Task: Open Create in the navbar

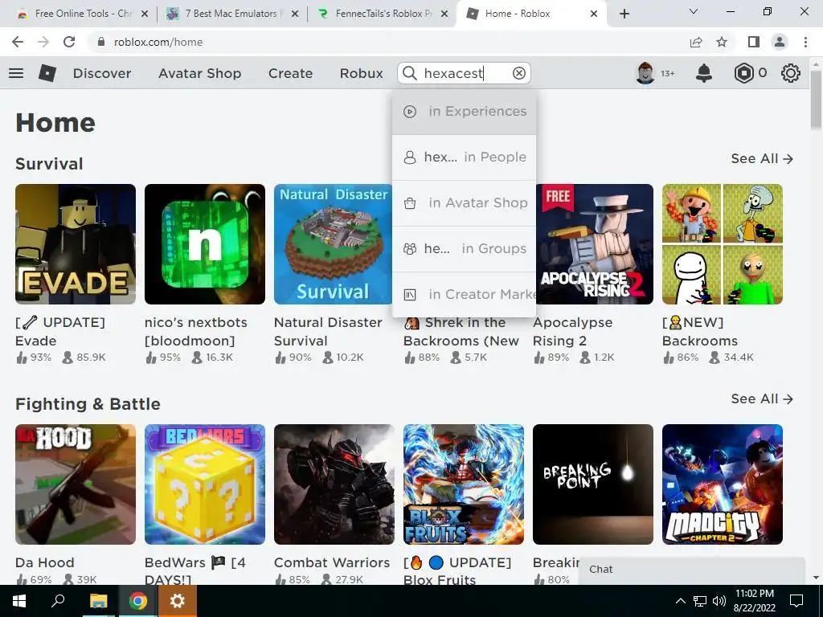Action: click(290, 73)
